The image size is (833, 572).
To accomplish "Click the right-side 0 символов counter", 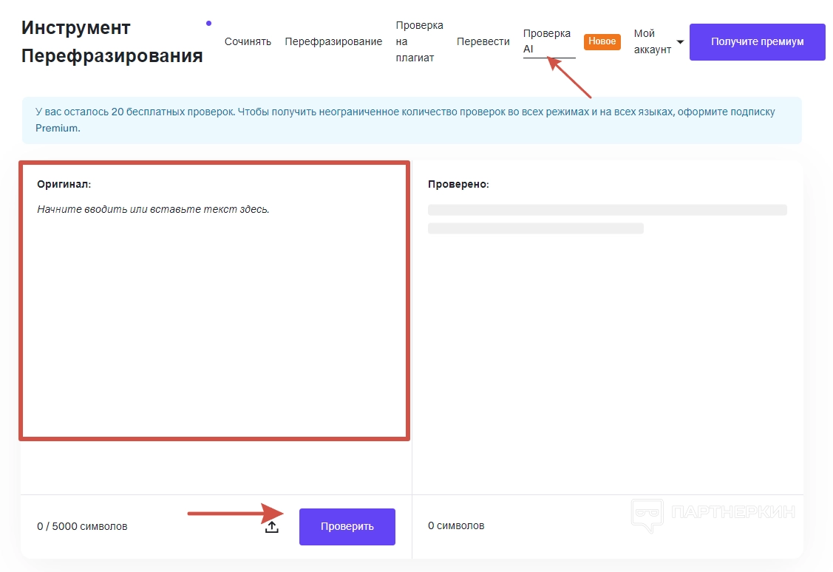I will coord(456,525).
